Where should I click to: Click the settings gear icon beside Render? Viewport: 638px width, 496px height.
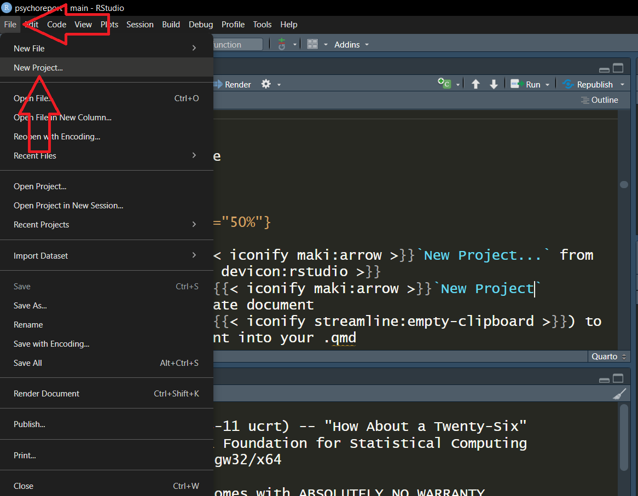(x=266, y=84)
